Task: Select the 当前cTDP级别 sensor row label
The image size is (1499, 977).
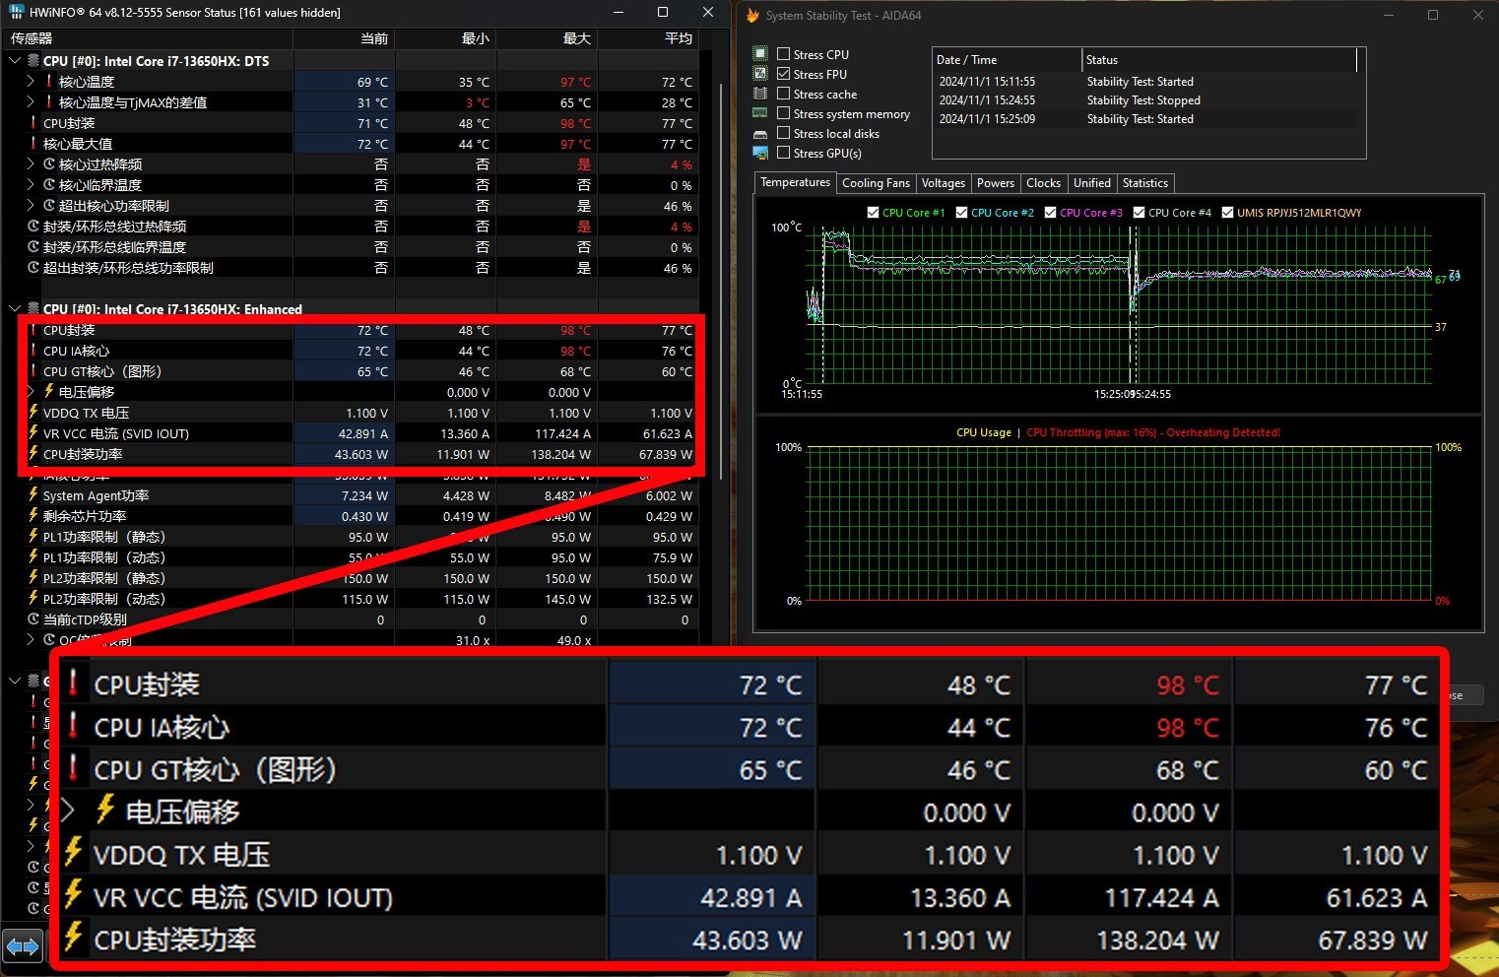Action: [x=85, y=619]
